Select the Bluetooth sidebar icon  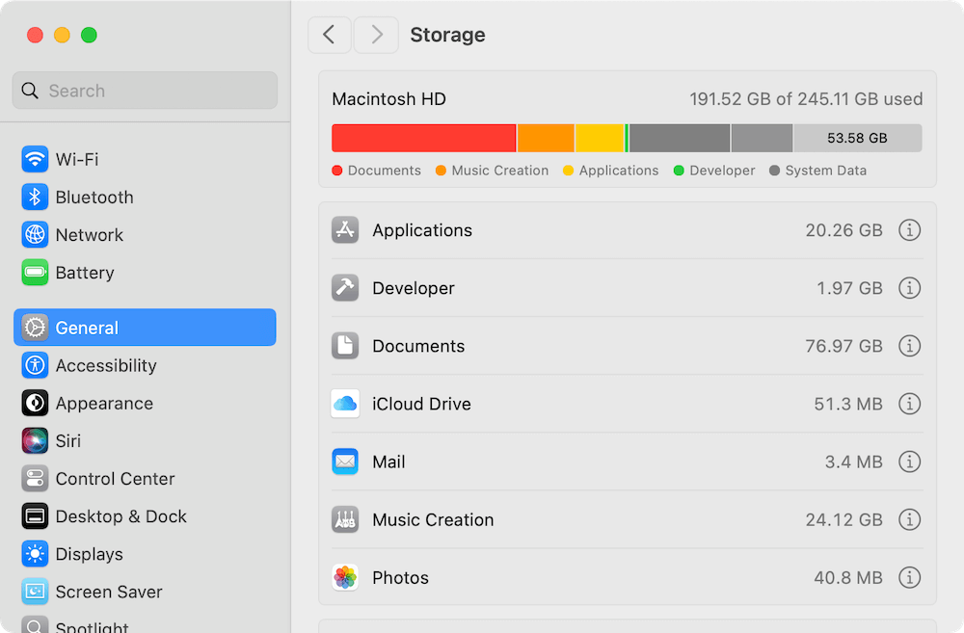point(35,197)
